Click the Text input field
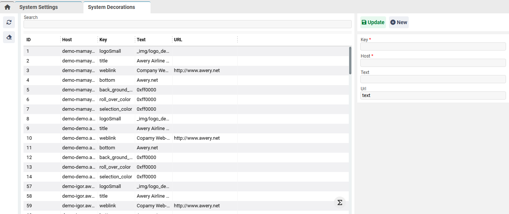 click(433, 79)
